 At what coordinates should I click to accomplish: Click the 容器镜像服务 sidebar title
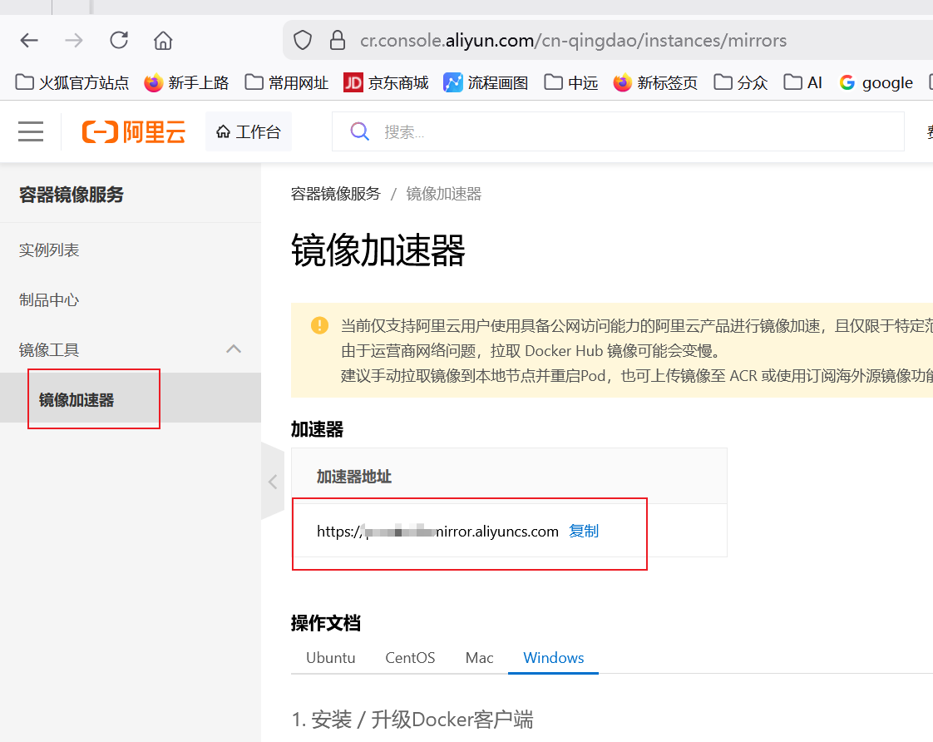click(72, 195)
